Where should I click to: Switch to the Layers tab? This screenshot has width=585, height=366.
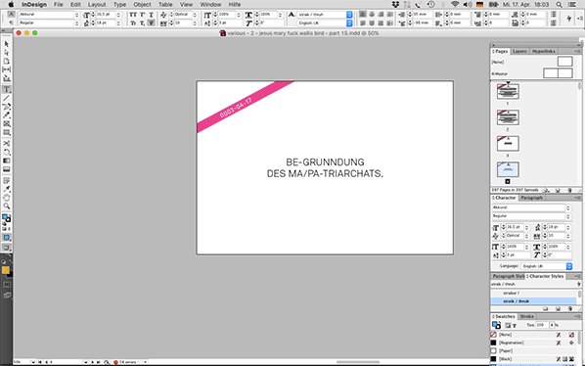[519, 51]
